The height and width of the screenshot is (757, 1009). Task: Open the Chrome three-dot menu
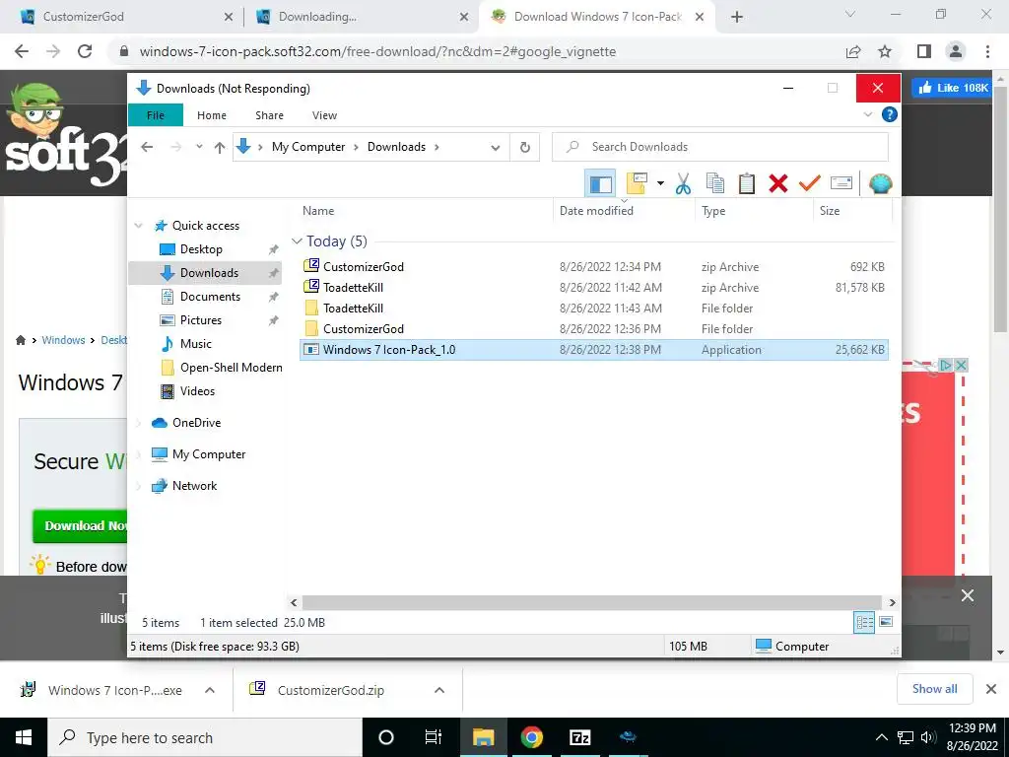point(987,51)
